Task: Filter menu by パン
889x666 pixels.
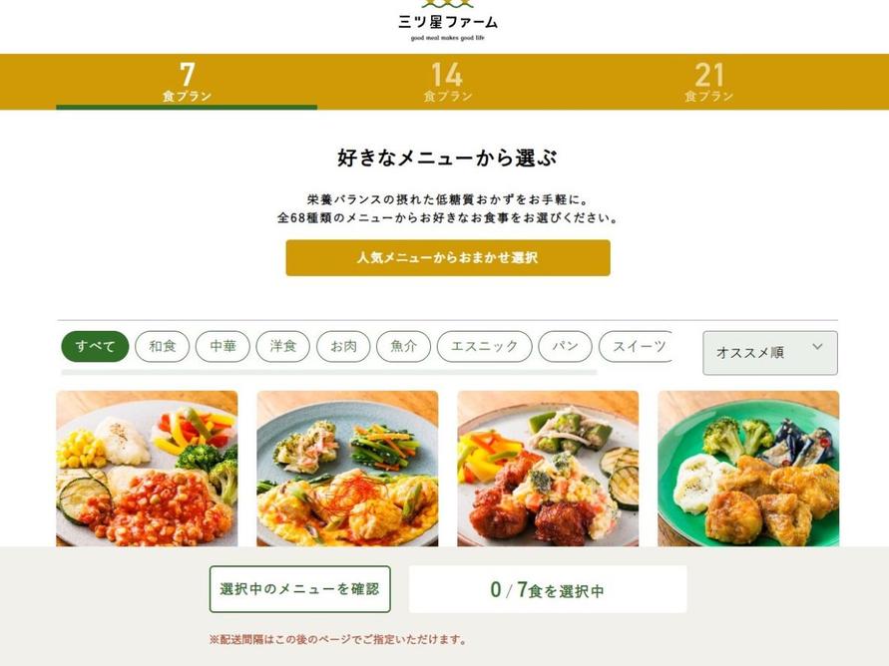Action: [x=566, y=346]
